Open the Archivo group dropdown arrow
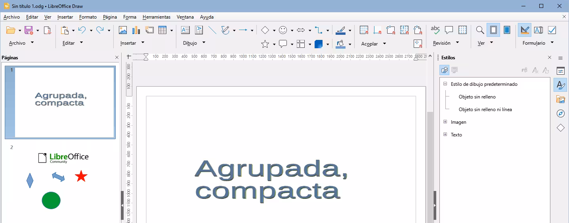Image resolution: width=569 pixels, height=223 pixels. [x=32, y=42]
